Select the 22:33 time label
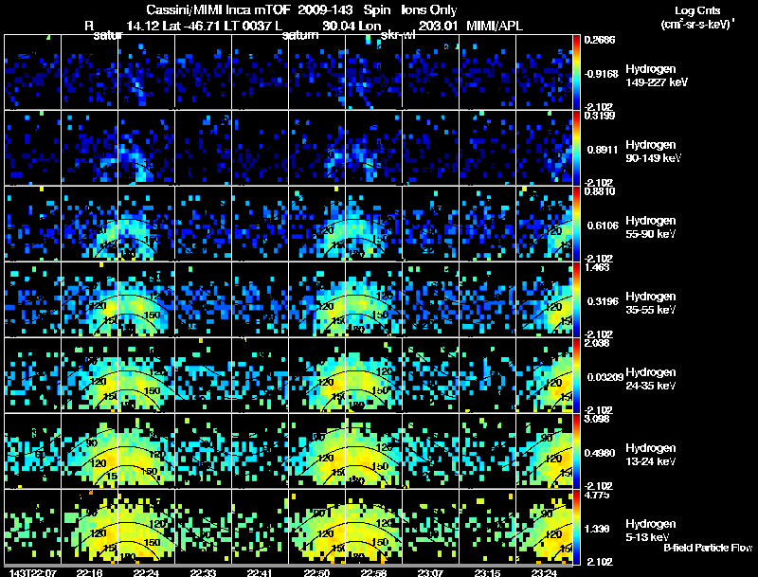Viewport: 758px width, 577px height. [x=203, y=572]
